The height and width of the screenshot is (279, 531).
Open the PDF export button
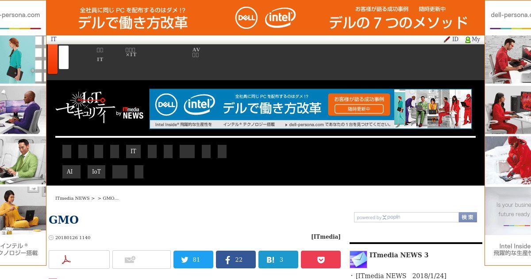pos(79,260)
